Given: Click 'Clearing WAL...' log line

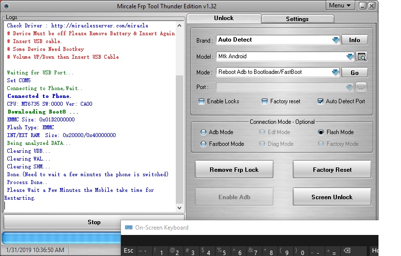Looking at the screenshot, I should [28, 159].
